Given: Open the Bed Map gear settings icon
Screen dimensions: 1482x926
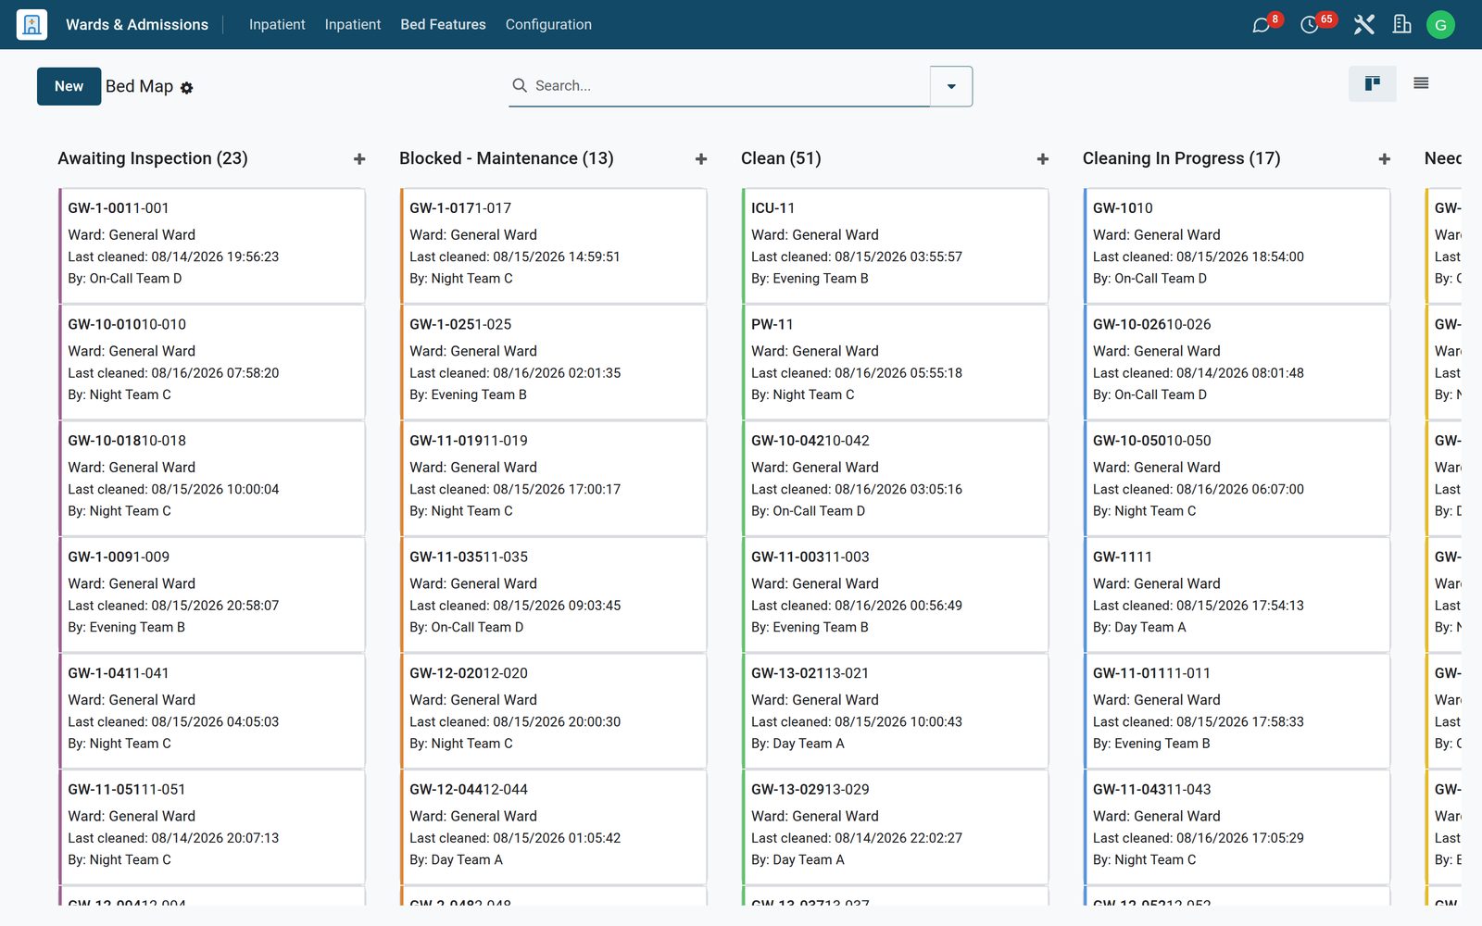Looking at the screenshot, I should (x=186, y=88).
